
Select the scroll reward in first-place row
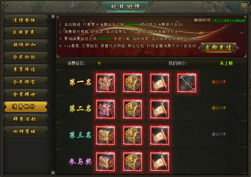pos(160,83)
